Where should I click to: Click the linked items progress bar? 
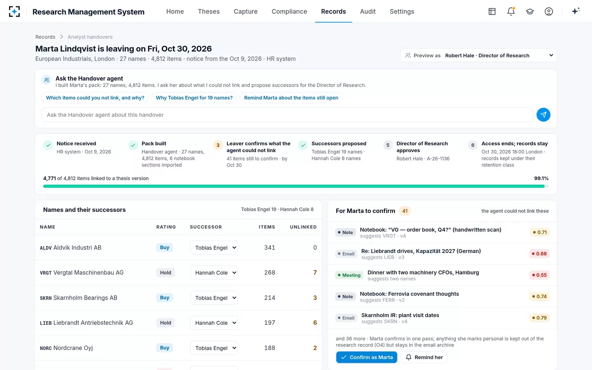pyautogui.click(x=296, y=186)
